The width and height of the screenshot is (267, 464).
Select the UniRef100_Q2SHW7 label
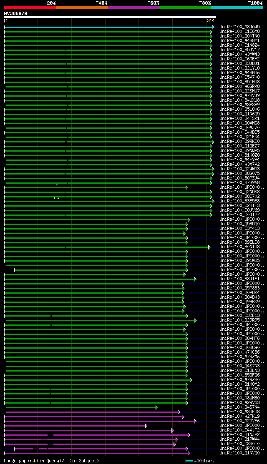click(240, 91)
